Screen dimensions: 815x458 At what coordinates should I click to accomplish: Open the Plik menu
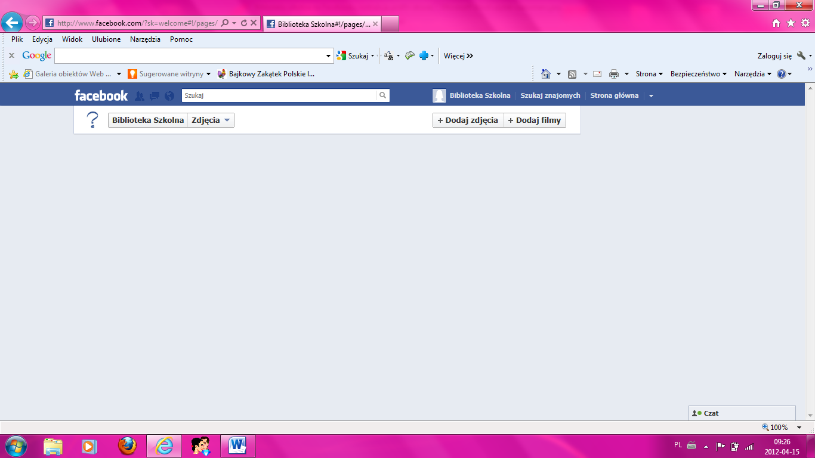coord(17,39)
